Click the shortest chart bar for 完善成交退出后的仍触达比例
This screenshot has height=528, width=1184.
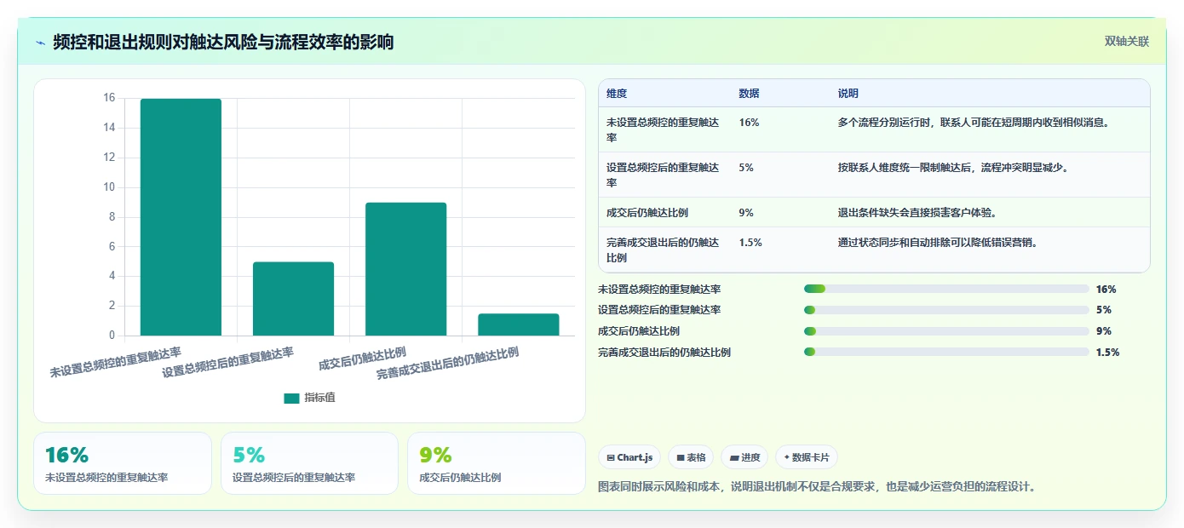(518, 324)
